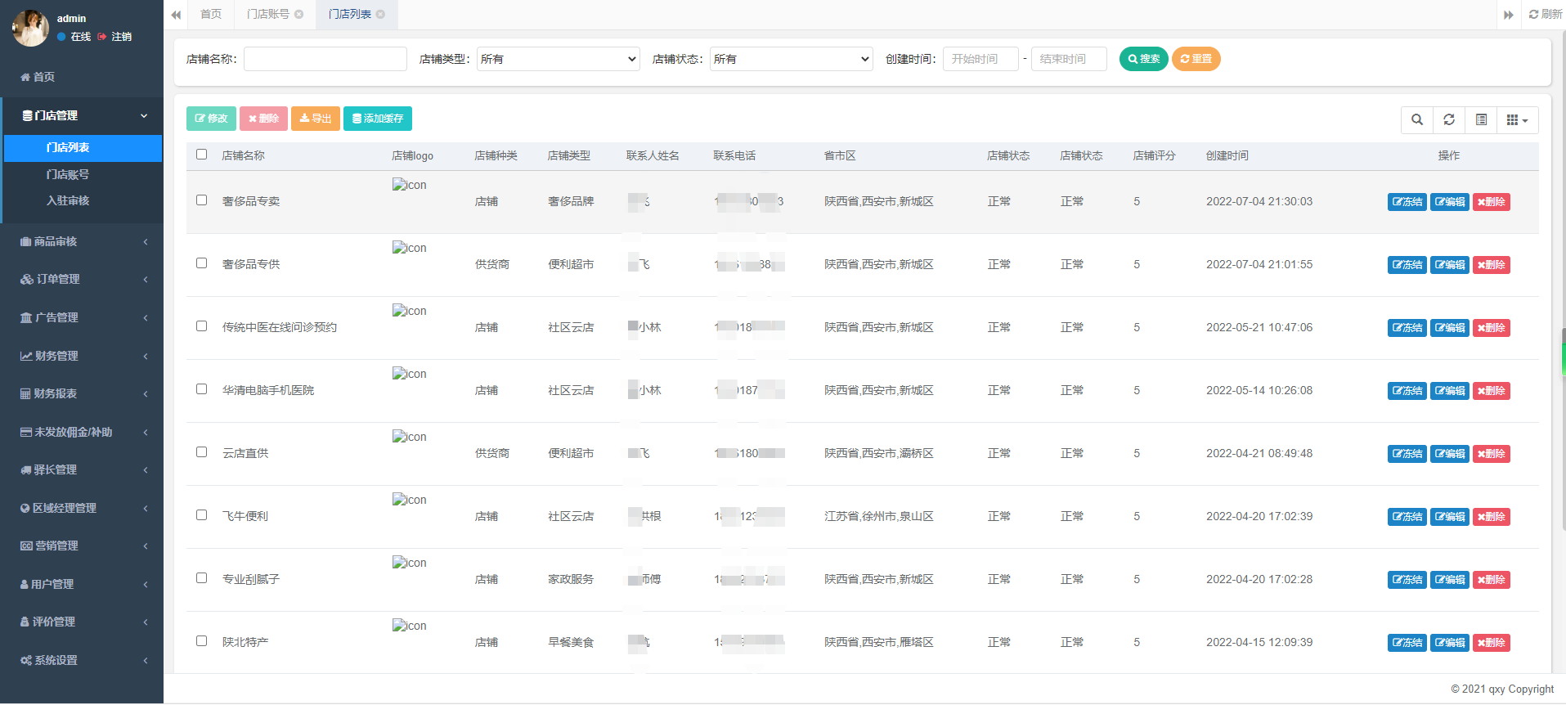Viewport: 1566px width, 705px height.
Task: Expand the 广告管理 sidebar menu
Action: (82, 317)
